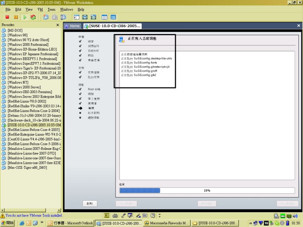The height and width of the screenshot is (227, 303).
Task: Click the sound device status icon
Action: 295,216
